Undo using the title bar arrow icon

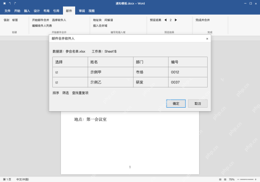tap(10, 4)
